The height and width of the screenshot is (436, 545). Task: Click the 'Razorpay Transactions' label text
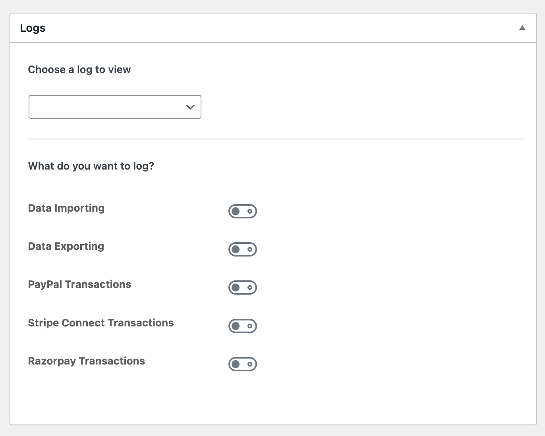click(87, 361)
